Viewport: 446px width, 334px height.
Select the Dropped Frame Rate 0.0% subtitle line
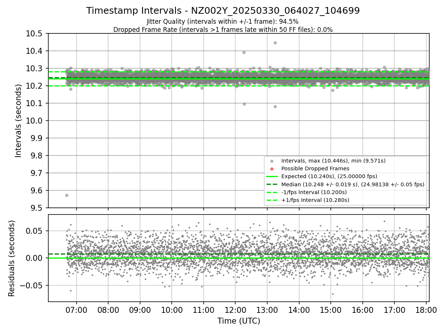point(223,30)
